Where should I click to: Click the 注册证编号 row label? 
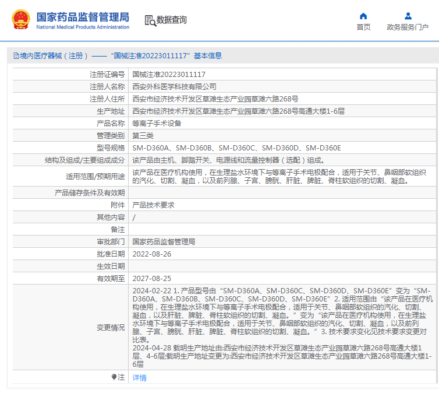tap(107, 74)
